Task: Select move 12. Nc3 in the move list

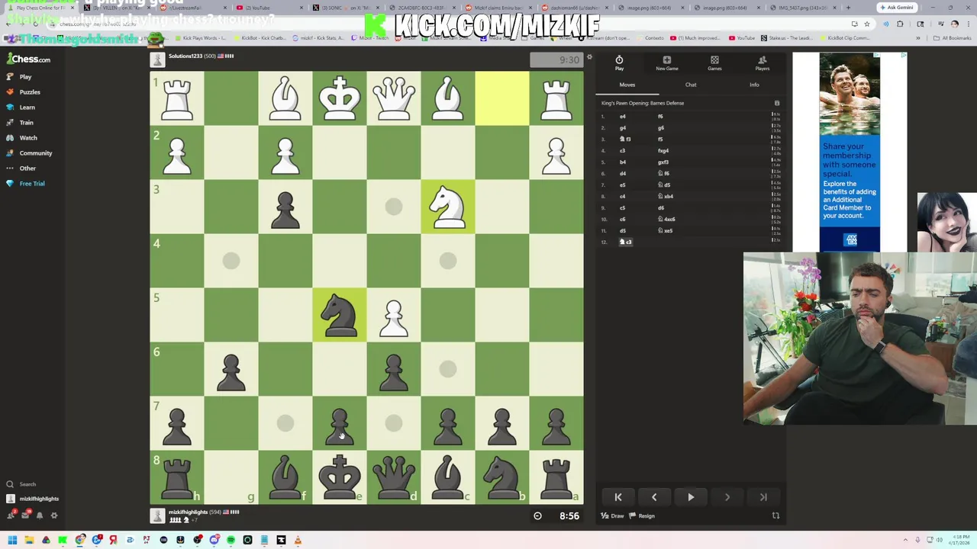Action: (625, 242)
